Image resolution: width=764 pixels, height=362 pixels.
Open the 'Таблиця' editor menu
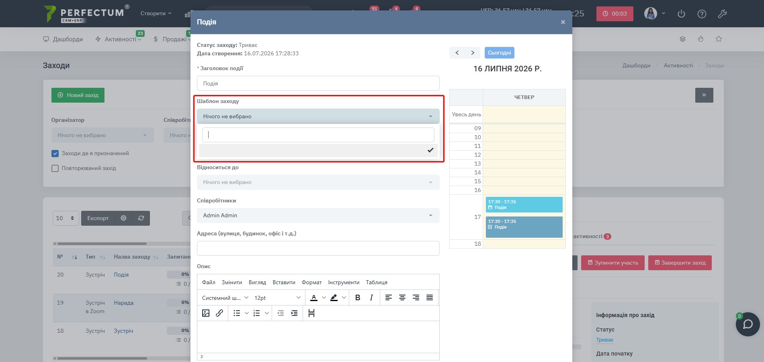point(377,282)
